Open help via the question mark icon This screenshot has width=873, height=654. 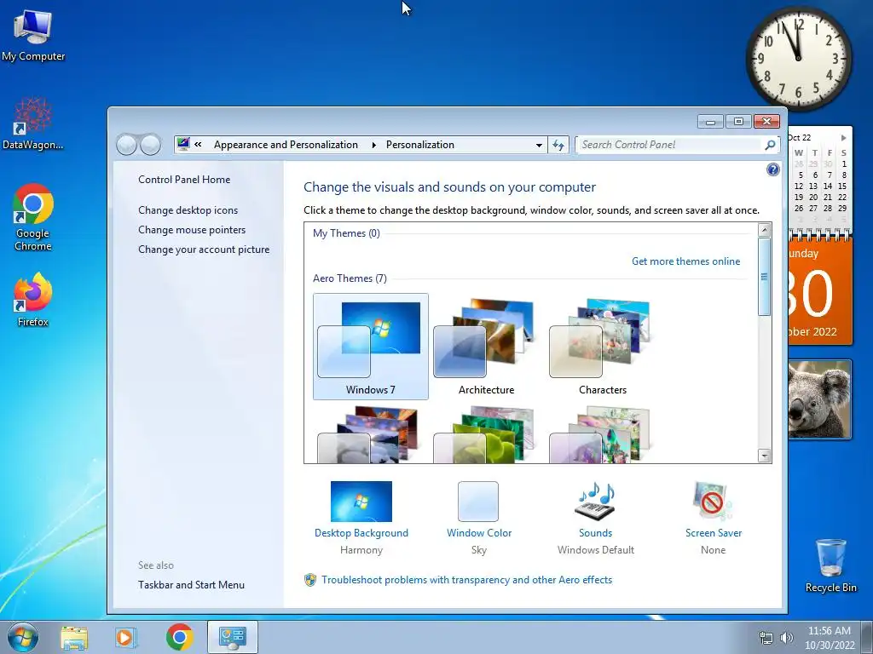[x=772, y=169]
